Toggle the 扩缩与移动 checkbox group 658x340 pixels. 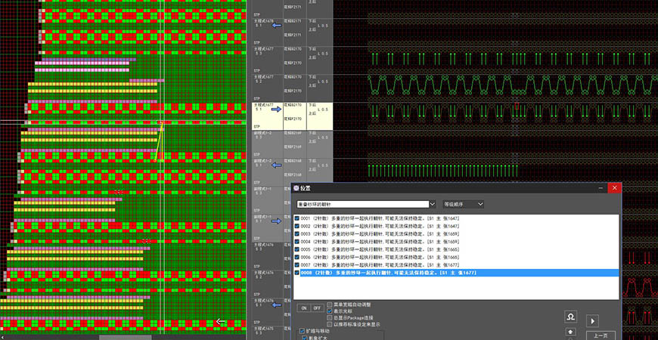tap(303, 331)
